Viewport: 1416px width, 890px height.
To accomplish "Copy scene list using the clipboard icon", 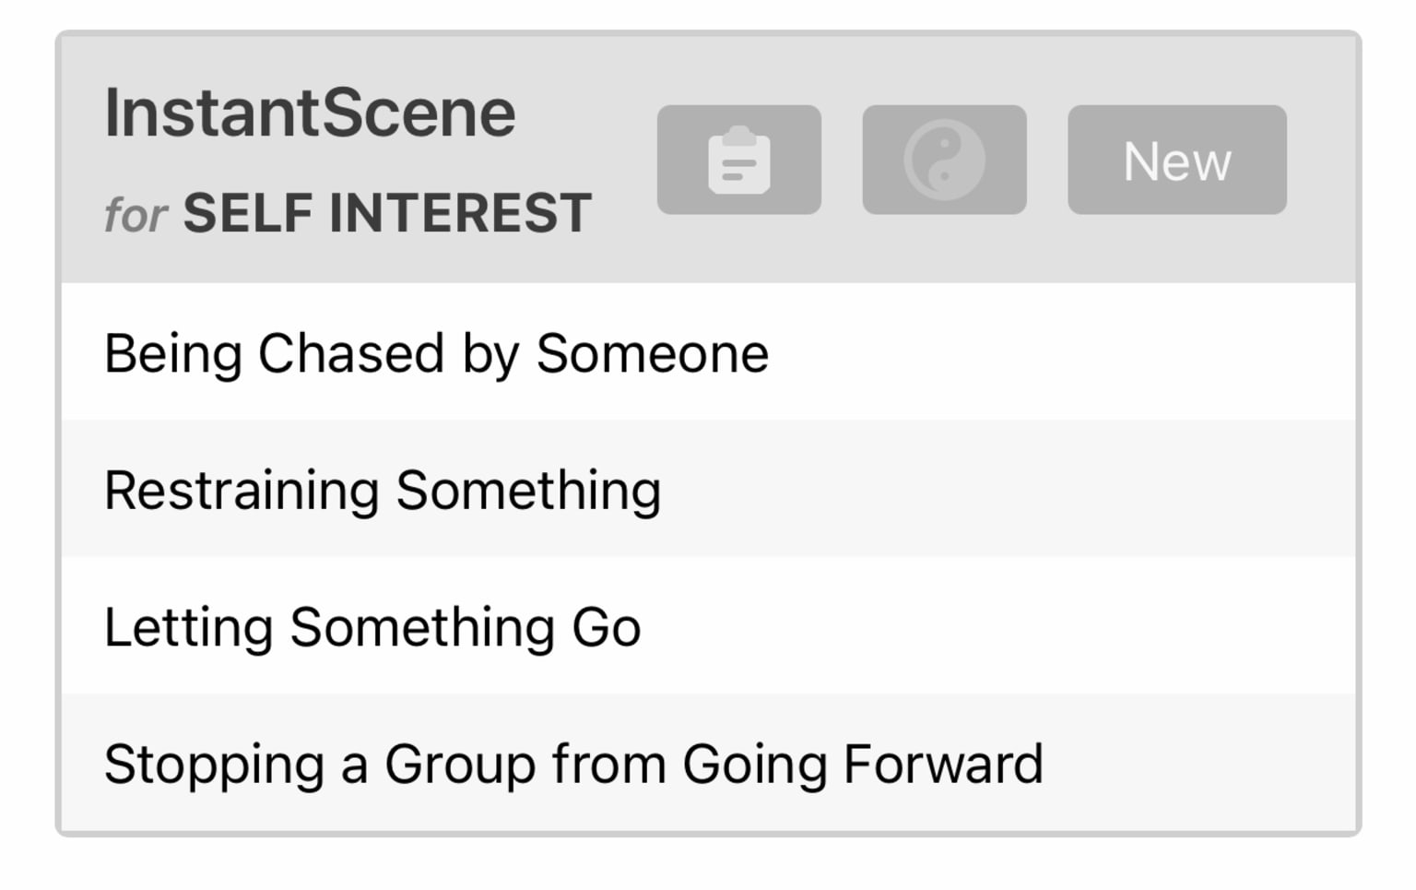I will coord(739,160).
